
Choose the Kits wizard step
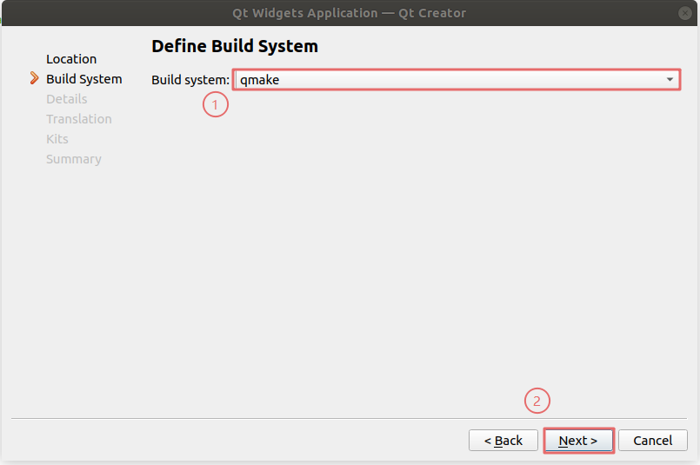[57, 139]
